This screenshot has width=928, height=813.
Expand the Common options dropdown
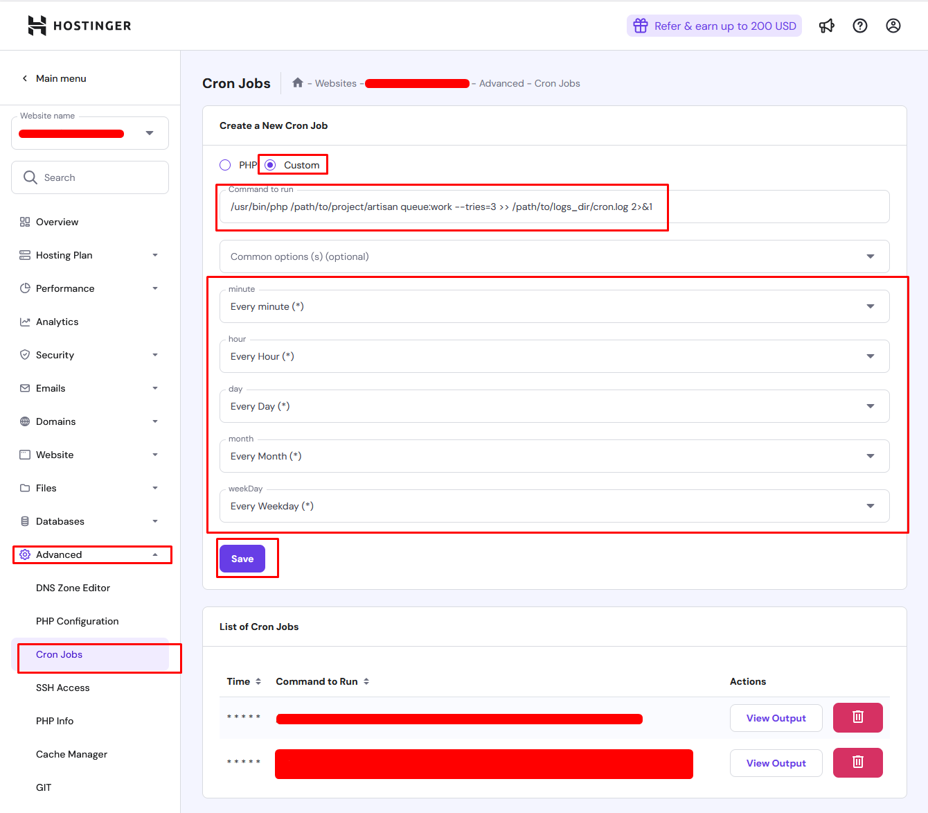(x=554, y=256)
